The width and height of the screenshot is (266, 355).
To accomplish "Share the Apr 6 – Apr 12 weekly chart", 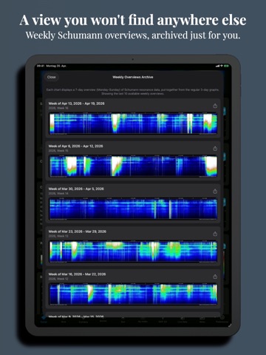I will pos(215,149).
